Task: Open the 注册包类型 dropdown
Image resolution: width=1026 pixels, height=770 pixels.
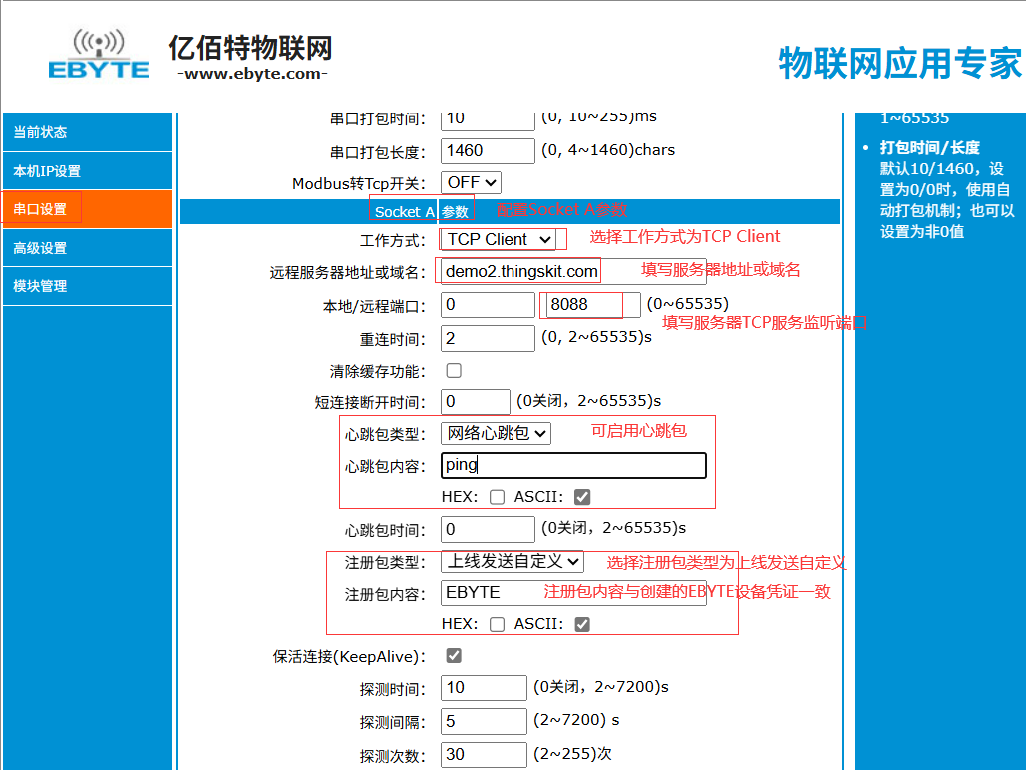Action: (x=512, y=561)
